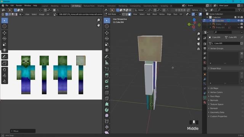Screen dimensions: 244x137
Task: Toggle Z mirror in viewport header
Action: 185,10
